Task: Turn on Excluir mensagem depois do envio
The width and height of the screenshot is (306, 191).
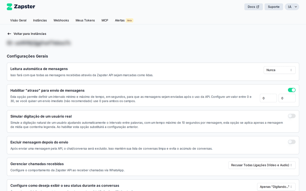Action: point(291,142)
